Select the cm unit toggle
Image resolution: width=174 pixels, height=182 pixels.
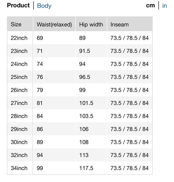tap(150, 5)
